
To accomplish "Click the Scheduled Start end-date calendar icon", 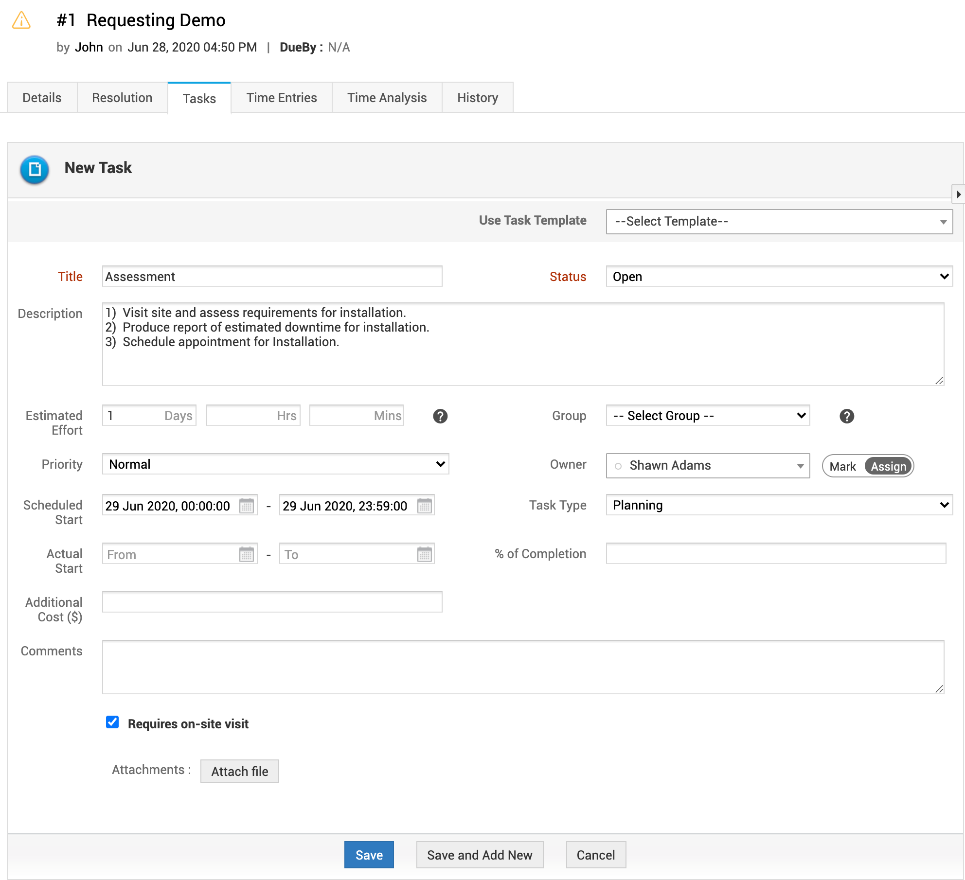I will [x=424, y=506].
